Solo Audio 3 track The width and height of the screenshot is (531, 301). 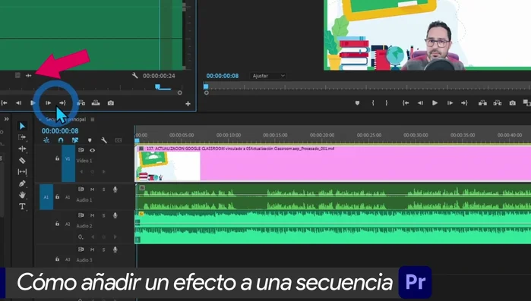tap(103, 249)
